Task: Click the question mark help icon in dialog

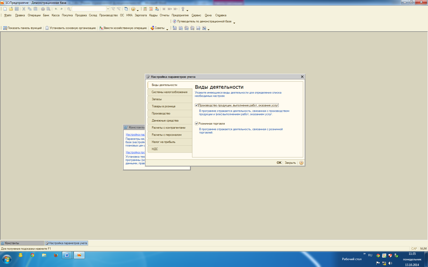Action: 301,163
